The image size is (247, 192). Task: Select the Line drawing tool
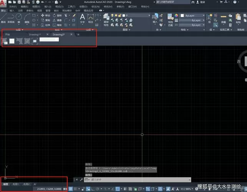[3, 18]
